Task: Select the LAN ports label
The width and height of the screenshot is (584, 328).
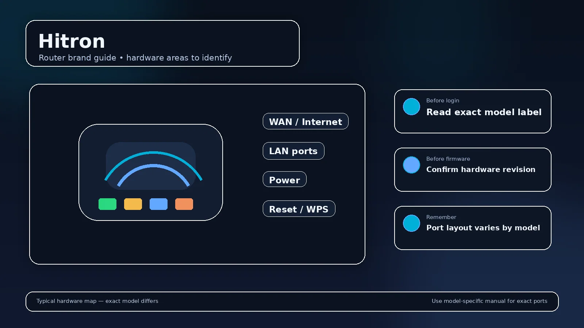Action: (x=293, y=151)
